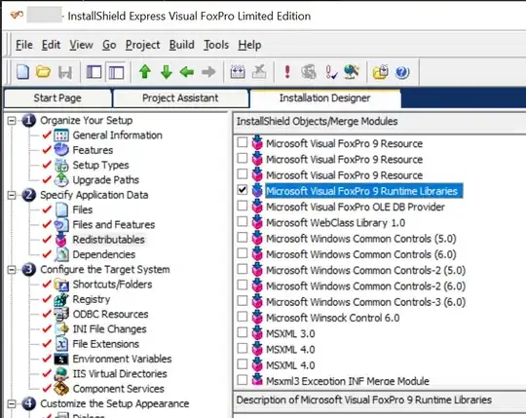Select Files and Features in the tree

point(114,225)
